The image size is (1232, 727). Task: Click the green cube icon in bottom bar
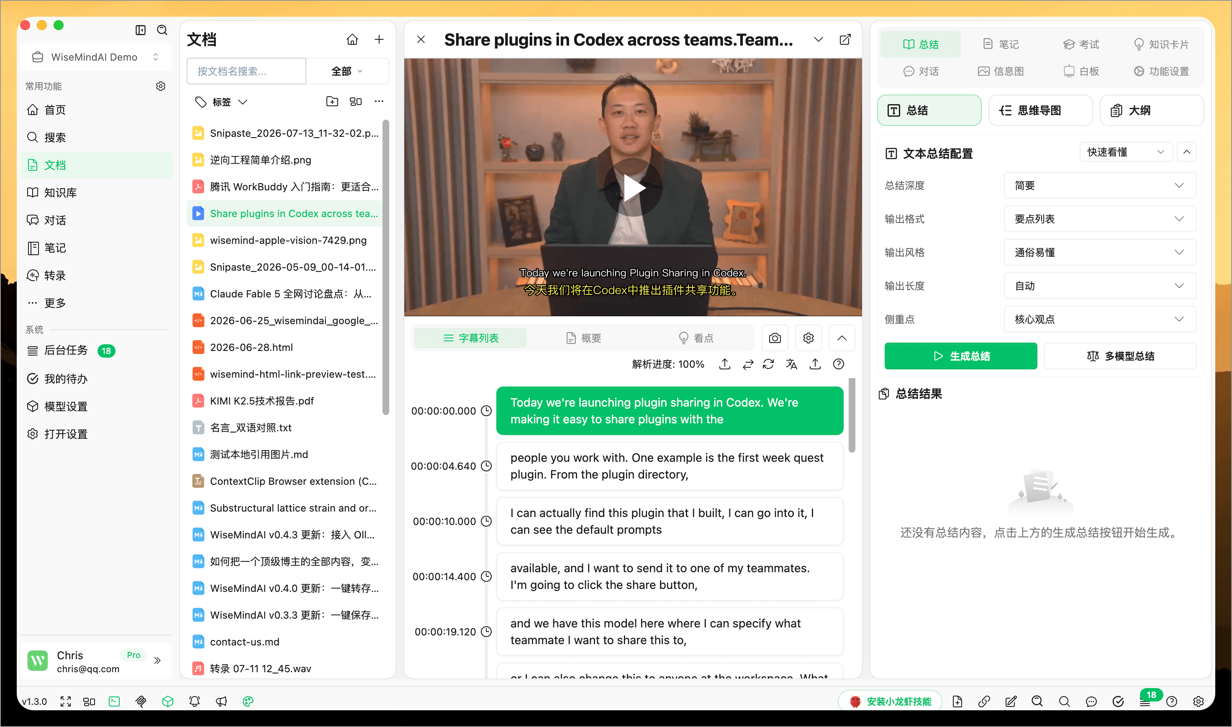(167, 701)
